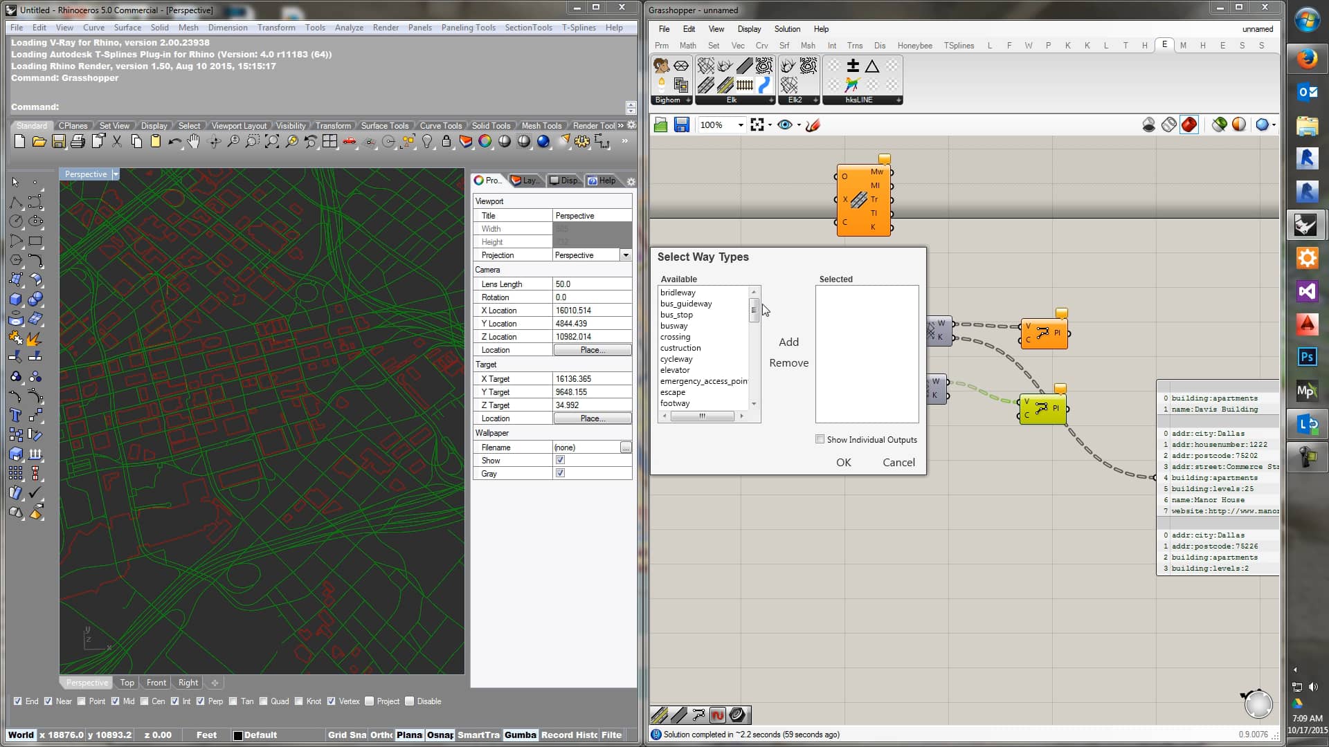The image size is (1329, 747).
Task: Select Rhino's zoom window tool icon
Action: click(x=252, y=142)
